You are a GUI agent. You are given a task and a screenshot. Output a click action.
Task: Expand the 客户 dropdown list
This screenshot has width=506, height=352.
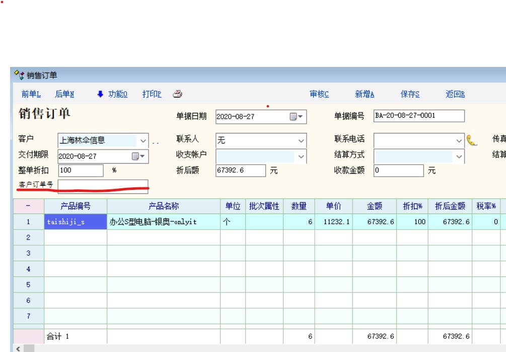tap(143, 141)
